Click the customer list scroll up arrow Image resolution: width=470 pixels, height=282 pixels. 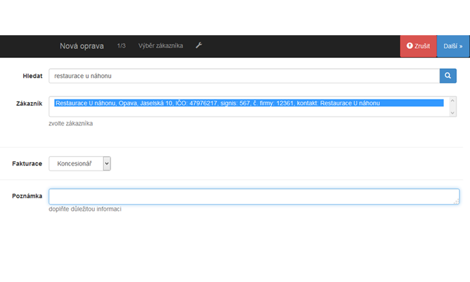coord(452,101)
